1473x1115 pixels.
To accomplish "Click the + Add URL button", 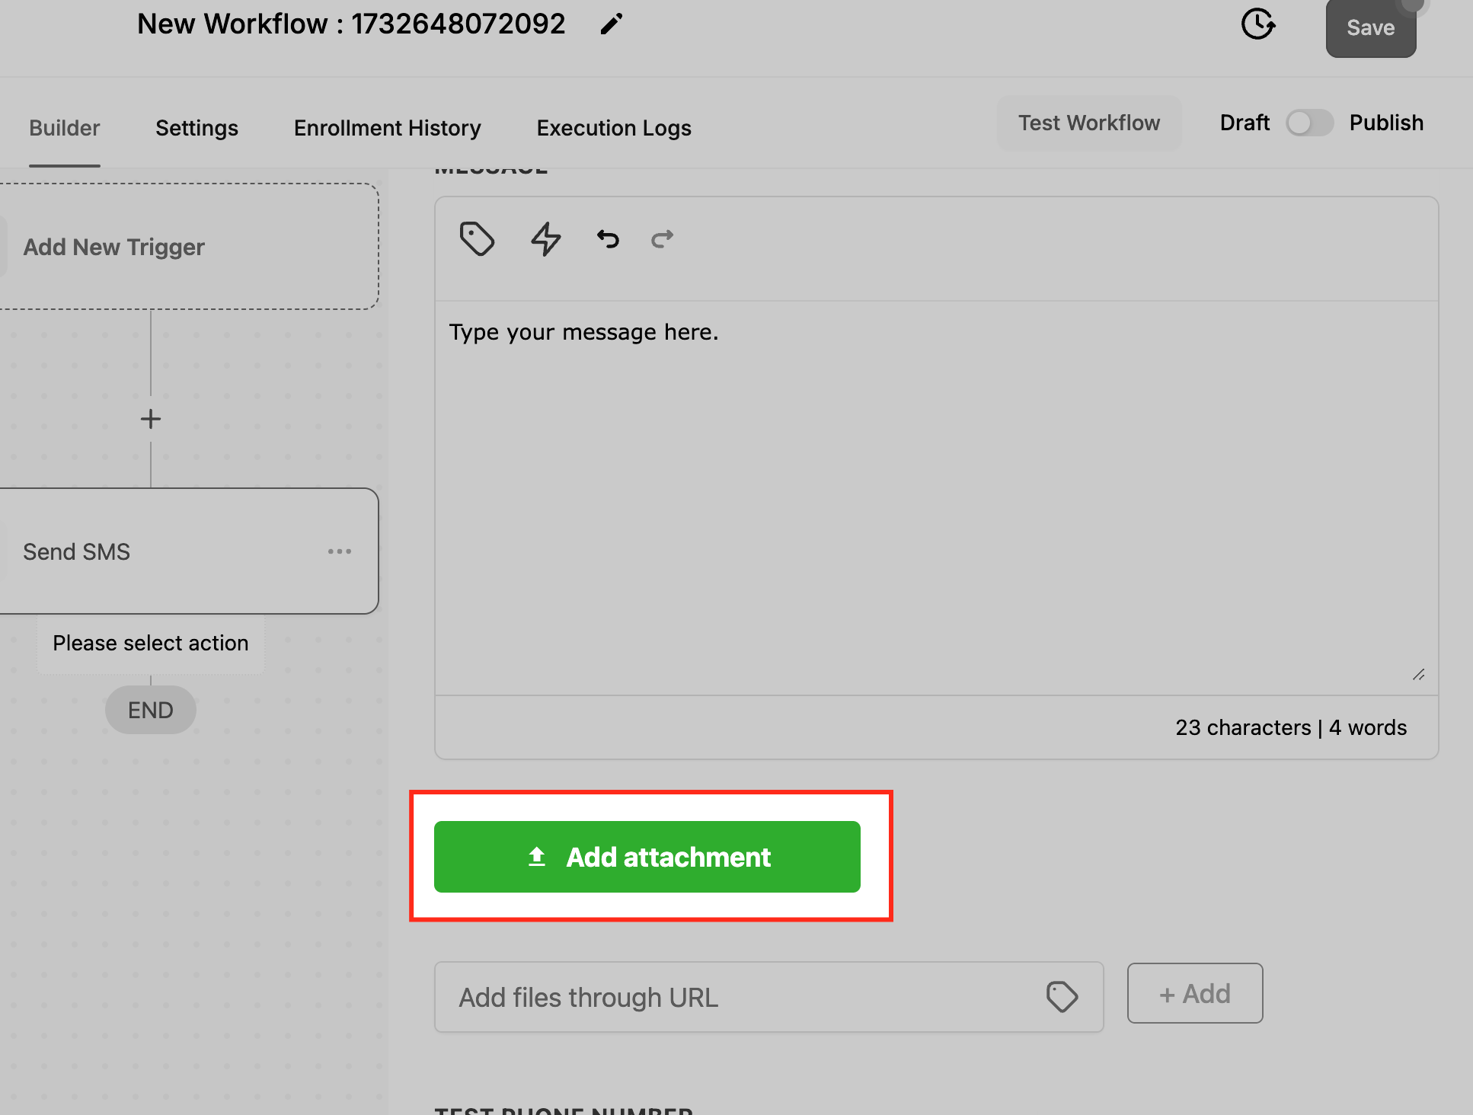I will [1194, 993].
